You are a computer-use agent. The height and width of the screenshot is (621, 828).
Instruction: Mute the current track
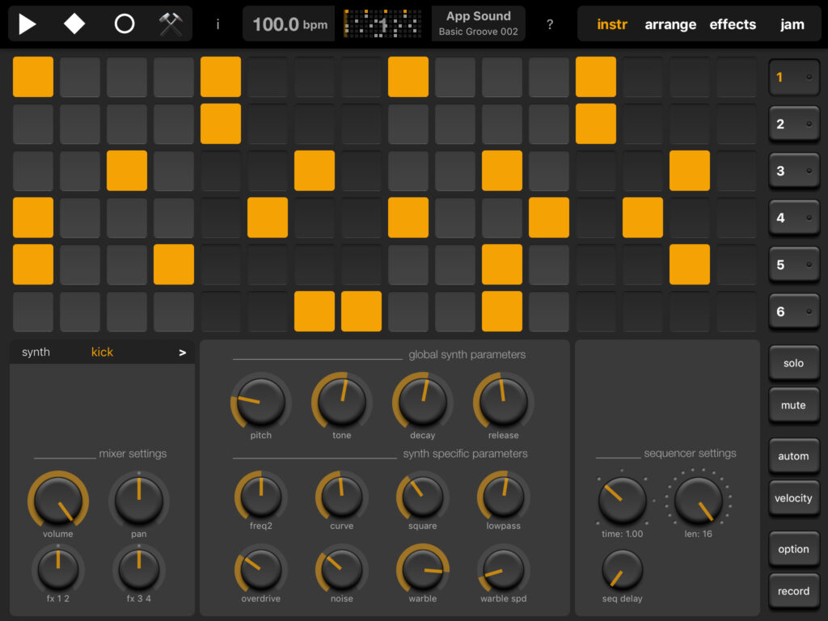793,405
